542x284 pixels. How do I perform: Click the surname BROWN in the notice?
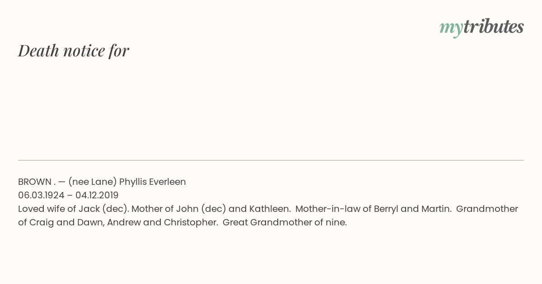pos(35,182)
